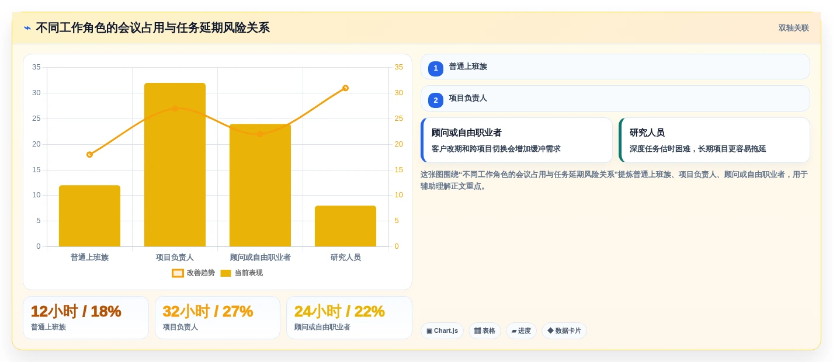Click the line point on 顾问或自由职业者 bar
Screen dimensions: 833x362
pyautogui.click(x=260, y=134)
